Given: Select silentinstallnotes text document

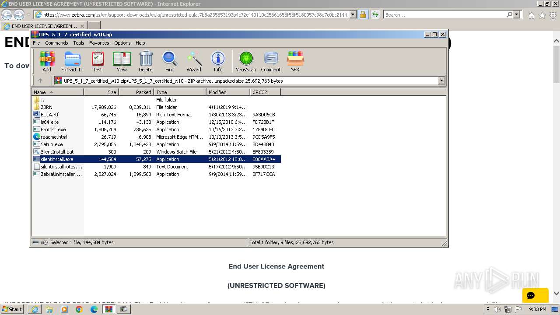Looking at the screenshot, I should 156,167.
